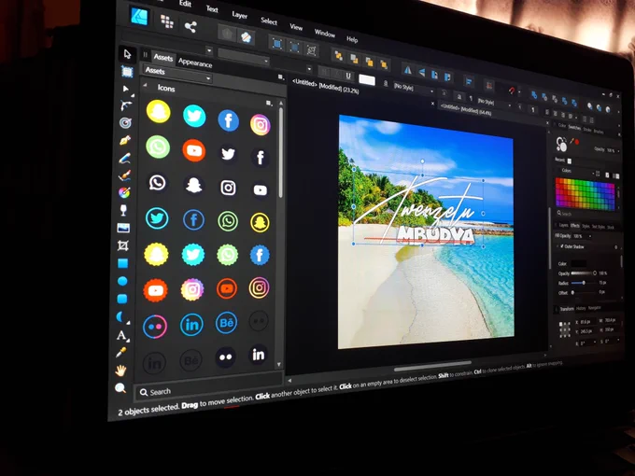This screenshot has width=635, height=476.
Task: Select the Artboard tool
Action: 127,72
